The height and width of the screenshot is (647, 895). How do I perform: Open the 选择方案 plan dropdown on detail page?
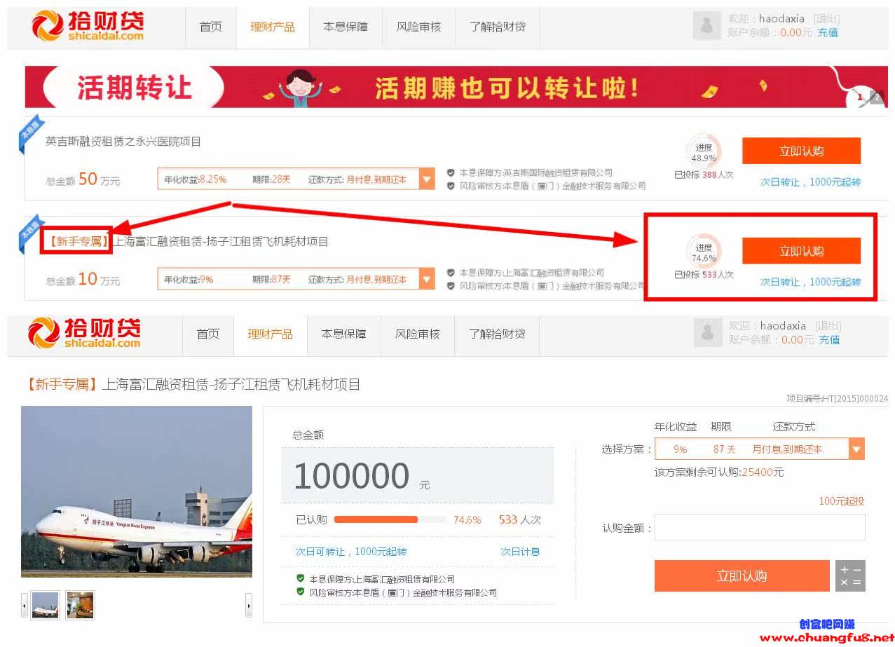click(759, 449)
